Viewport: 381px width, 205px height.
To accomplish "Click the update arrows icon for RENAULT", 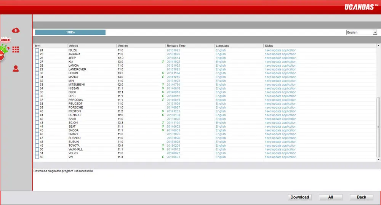I will point(163,115).
